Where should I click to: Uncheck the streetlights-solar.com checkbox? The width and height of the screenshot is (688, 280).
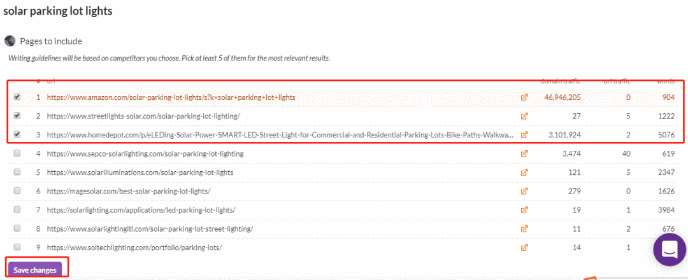coord(17,116)
